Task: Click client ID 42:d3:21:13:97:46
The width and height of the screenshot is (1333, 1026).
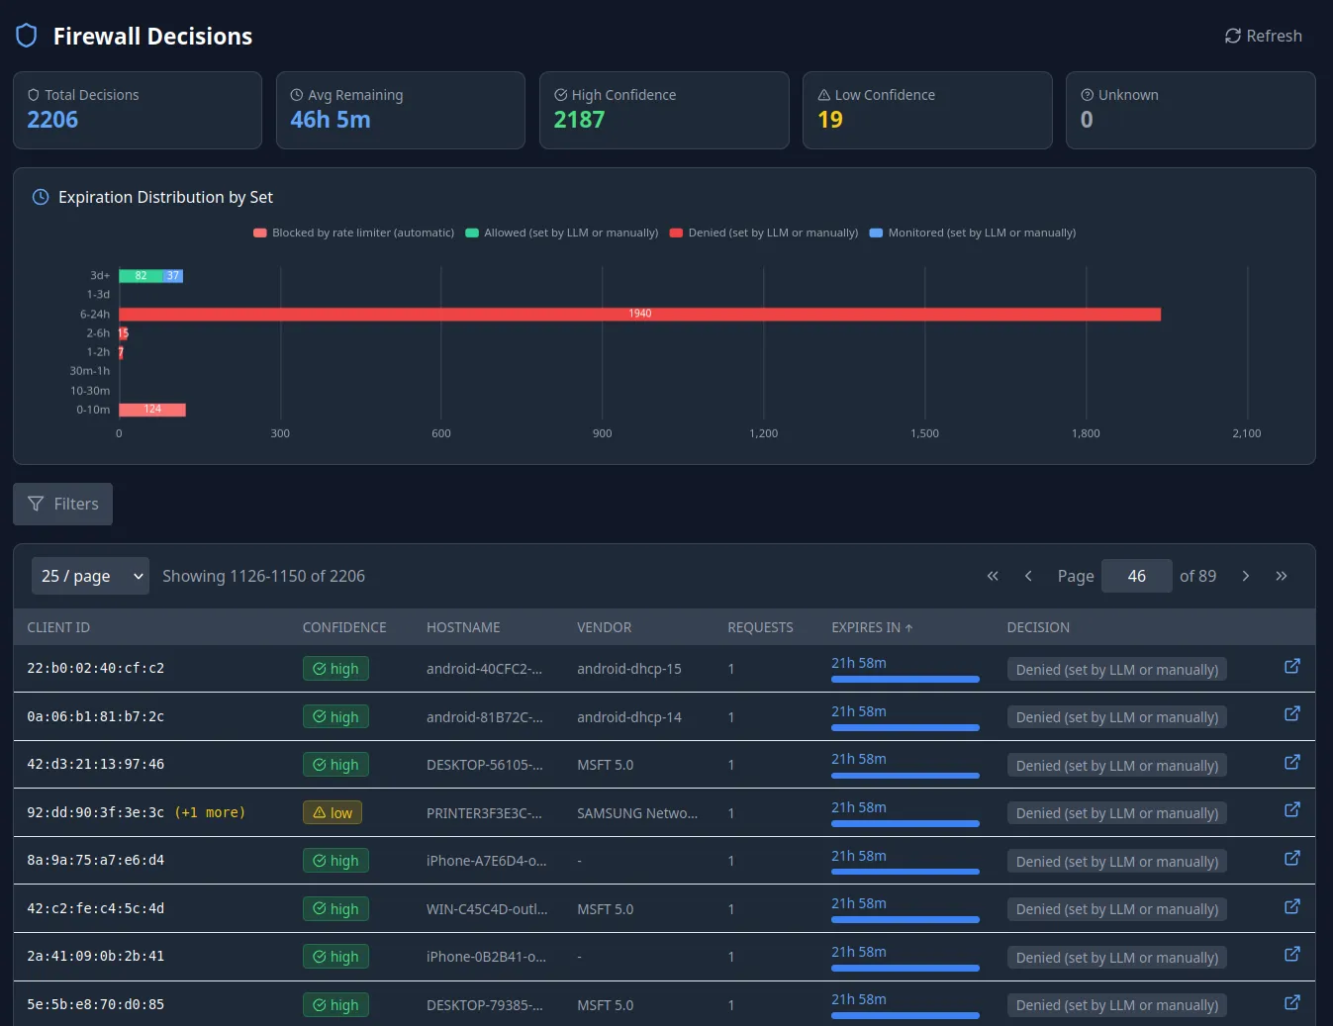Action: click(x=96, y=764)
